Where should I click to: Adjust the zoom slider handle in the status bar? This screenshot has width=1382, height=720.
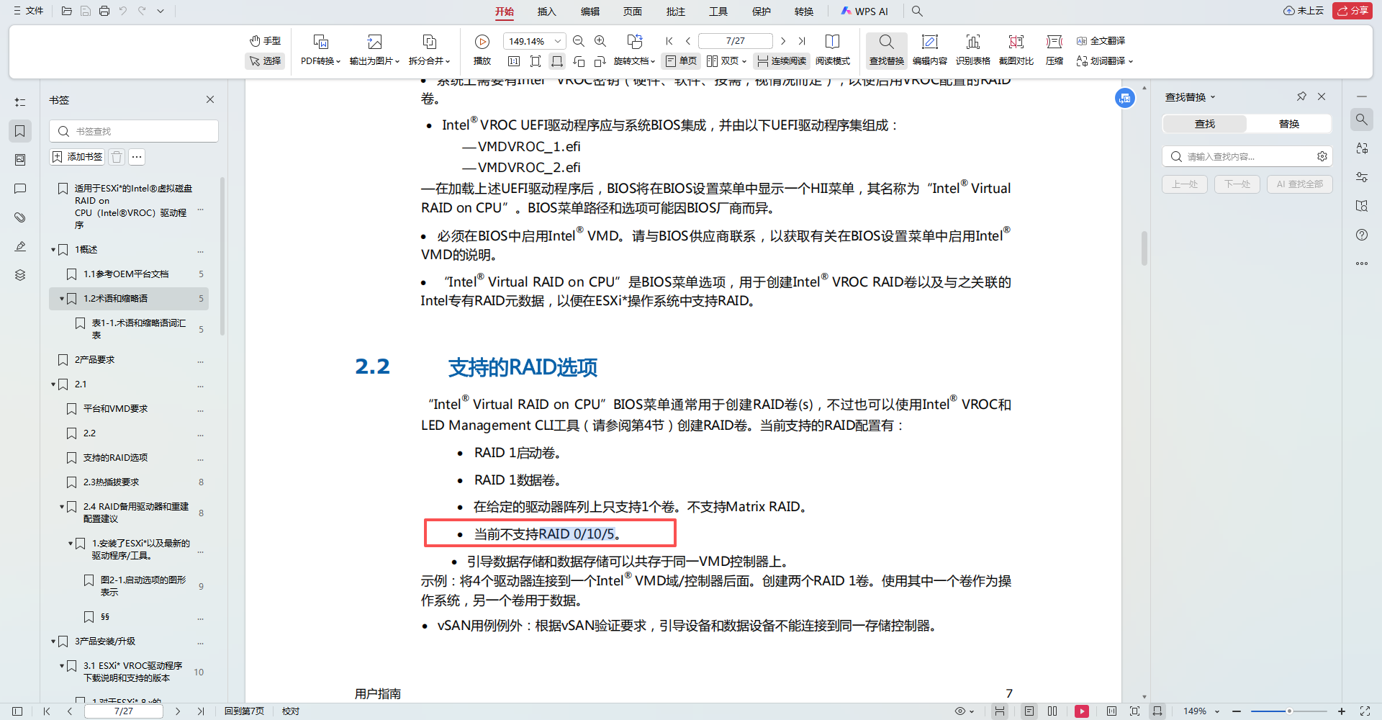pyautogui.click(x=1289, y=711)
